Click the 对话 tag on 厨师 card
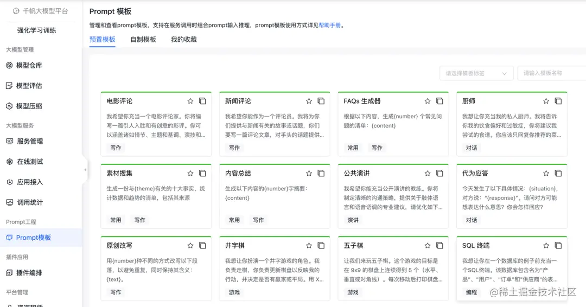The height and width of the screenshot is (307, 586). (x=472, y=148)
